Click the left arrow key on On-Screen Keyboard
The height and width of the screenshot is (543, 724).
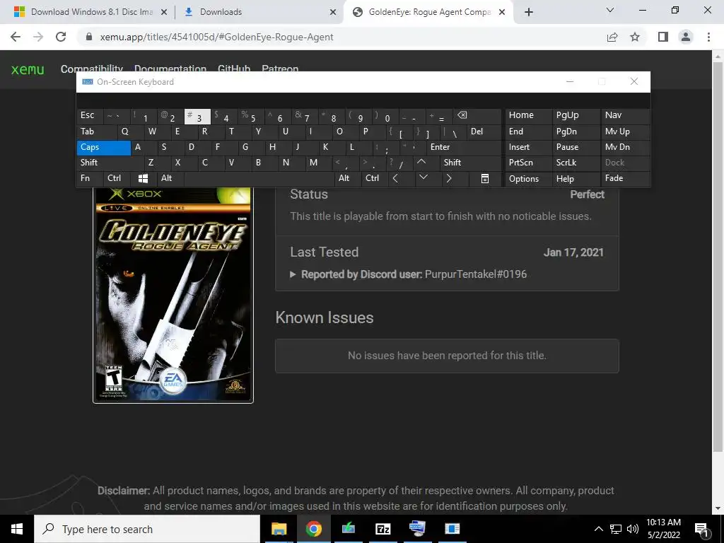[x=395, y=178]
